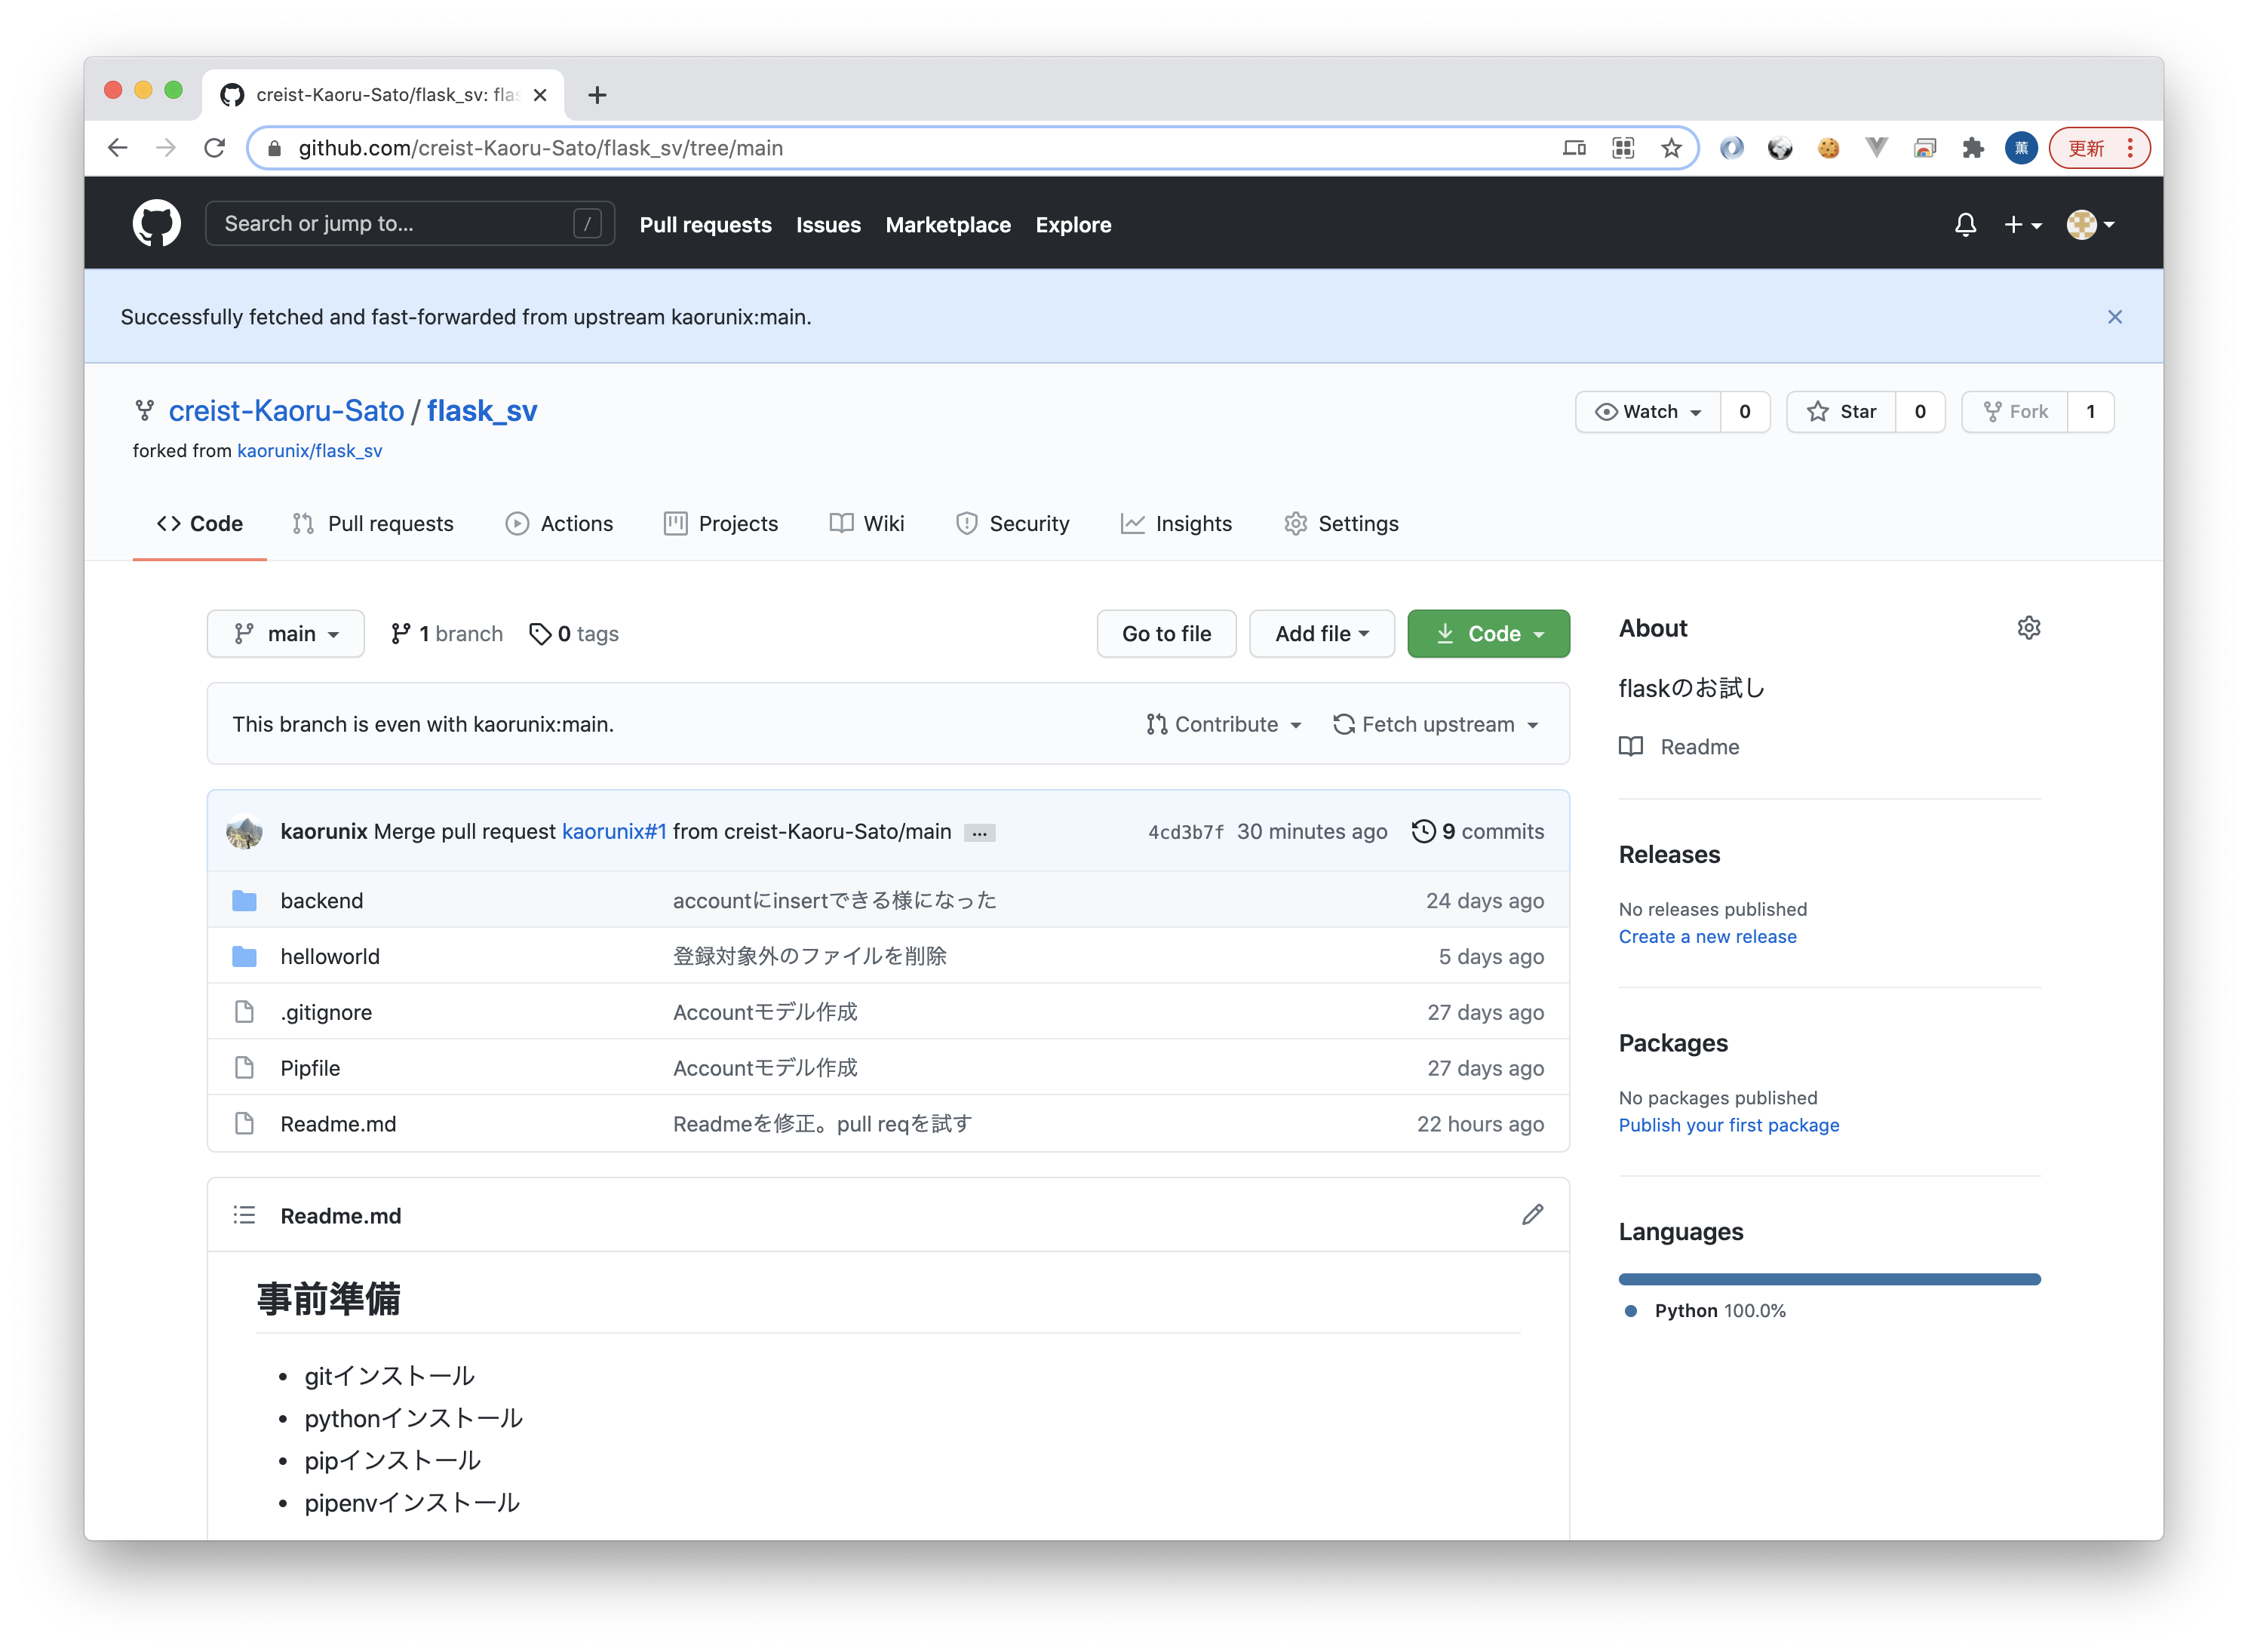This screenshot has height=1652, width=2248.
Task: Click the GitHub Octocat logo
Action: click(x=157, y=223)
